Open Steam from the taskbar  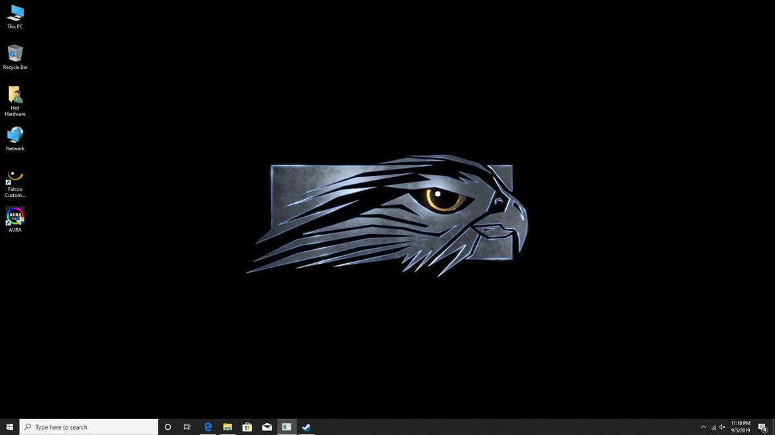tap(307, 427)
